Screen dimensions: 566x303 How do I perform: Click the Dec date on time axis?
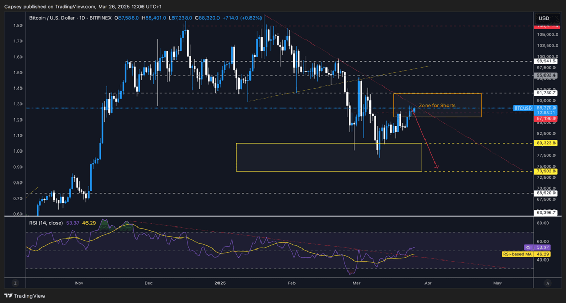pyautogui.click(x=149, y=283)
